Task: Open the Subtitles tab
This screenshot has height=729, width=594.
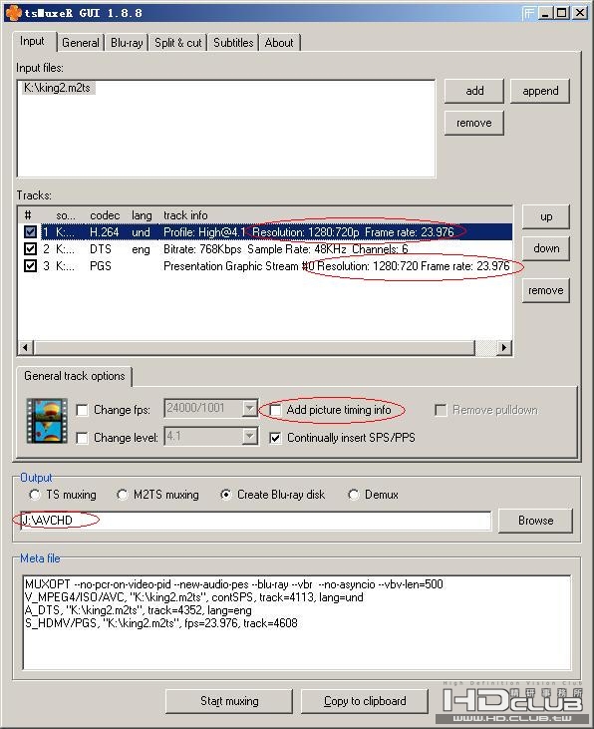Action: pyautogui.click(x=233, y=43)
